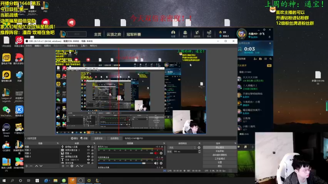Move source up in sources list
Image resolution: width=328 pixels, height=184 pixels.
(77, 166)
